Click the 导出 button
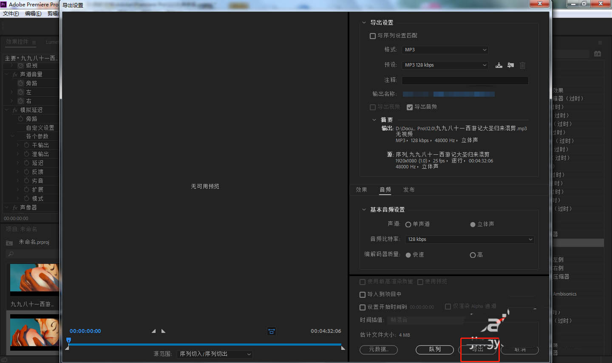Viewport: 612px width, 363px height. click(478, 349)
